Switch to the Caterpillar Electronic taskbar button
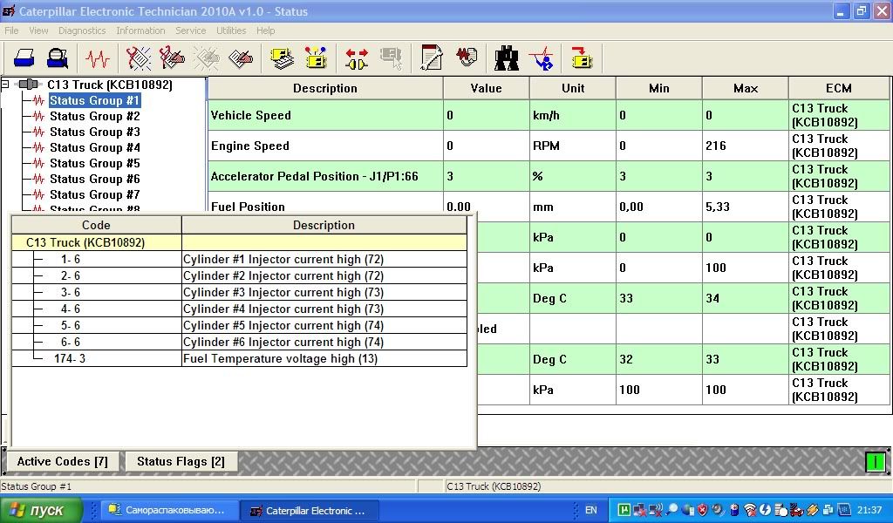 (x=308, y=511)
